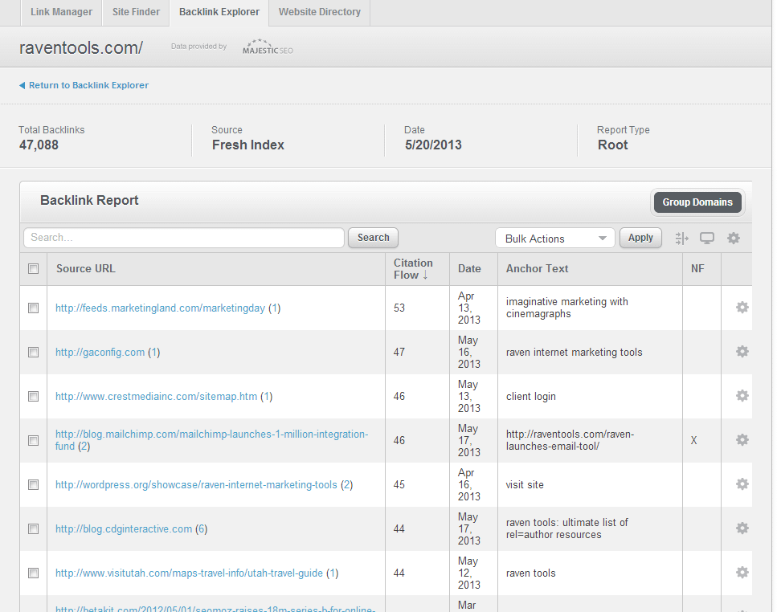Screen dimensions: 777x612
Task: Open report settings gear beside the monitor icon
Action: point(733,239)
